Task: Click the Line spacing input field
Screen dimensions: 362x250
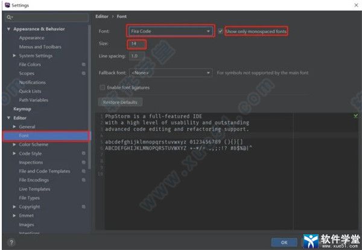Action: (137, 56)
